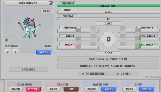Image resolution: width=161 pixels, height=92 pixels.
Task: Click the Счастье happiness bar
Action: tap(109, 19)
